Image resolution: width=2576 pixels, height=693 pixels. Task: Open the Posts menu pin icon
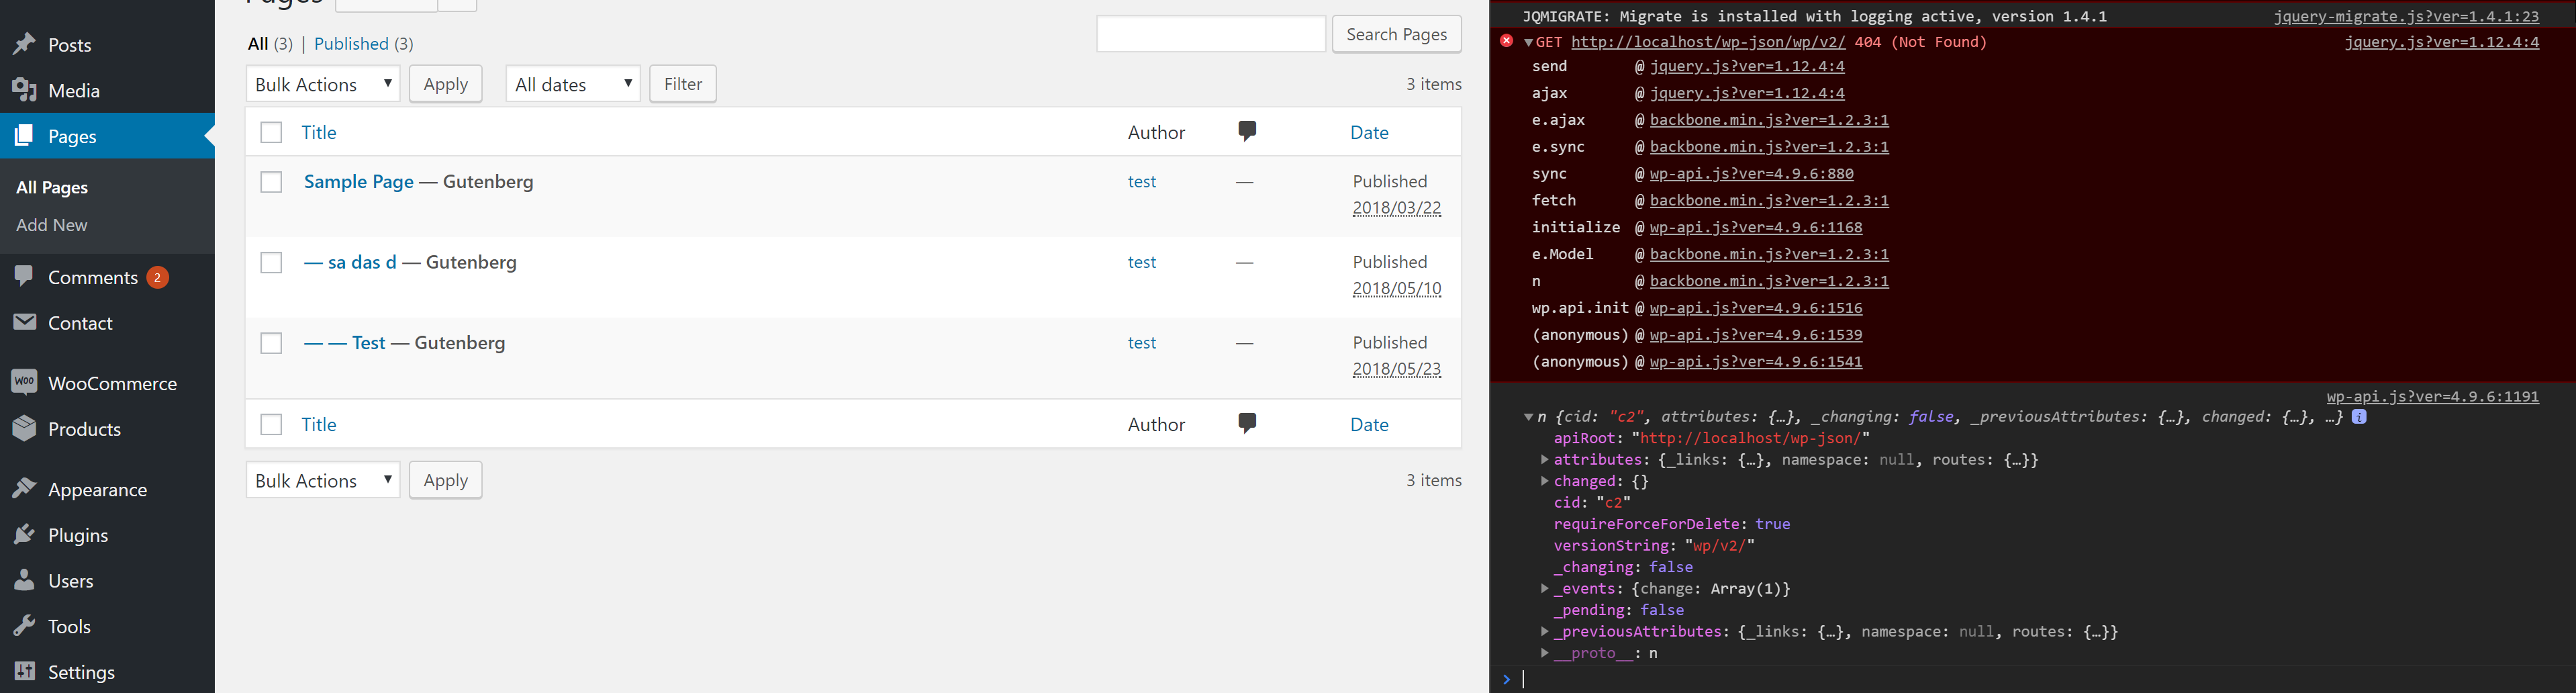pos(25,45)
